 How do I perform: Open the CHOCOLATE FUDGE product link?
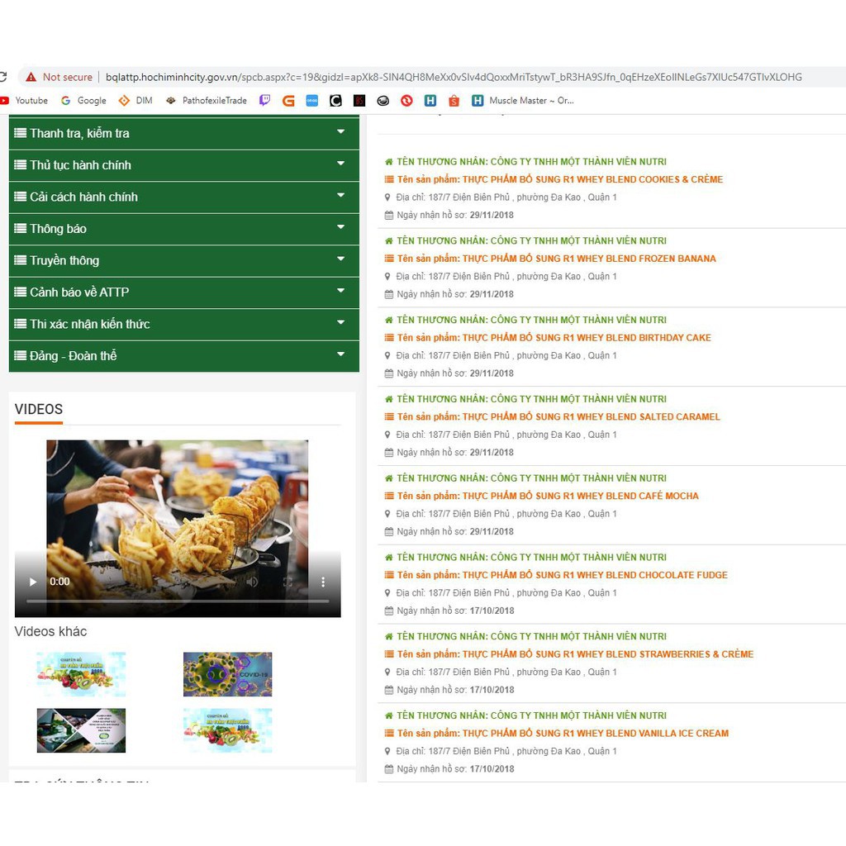click(x=562, y=575)
